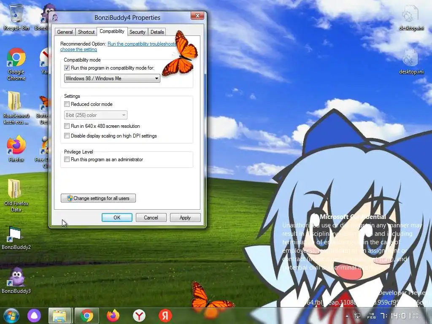Open the Recycle Bin desktop icon
This screenshot has height=324, width=432.
[x=16, y=17]
